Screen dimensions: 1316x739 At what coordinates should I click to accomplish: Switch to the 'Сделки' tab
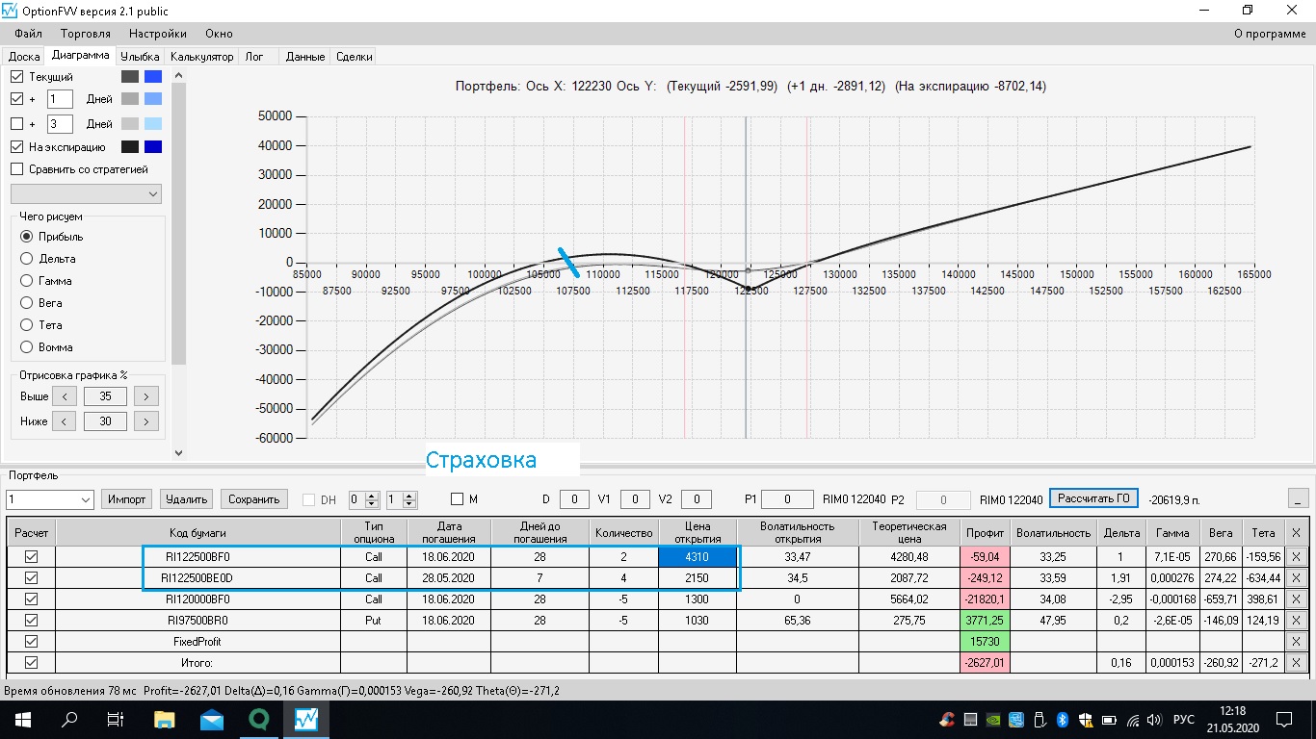click(x=355, y=57)
